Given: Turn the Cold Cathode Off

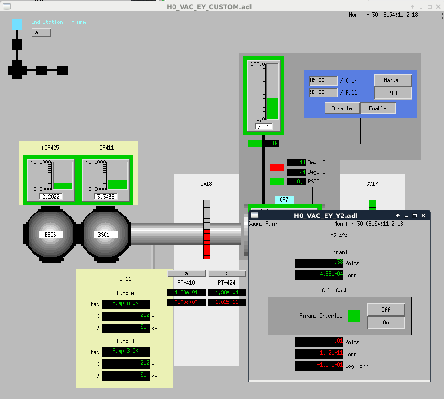Looking at the screenshot, I should (386, 310).
